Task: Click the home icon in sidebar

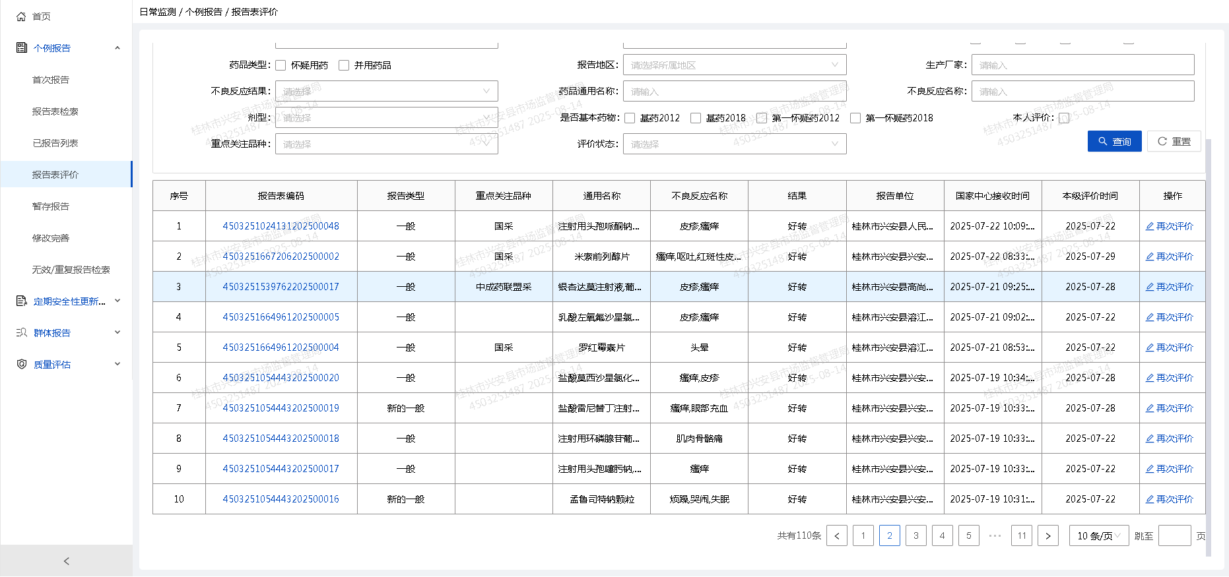Action: click(x=21, y=16)
